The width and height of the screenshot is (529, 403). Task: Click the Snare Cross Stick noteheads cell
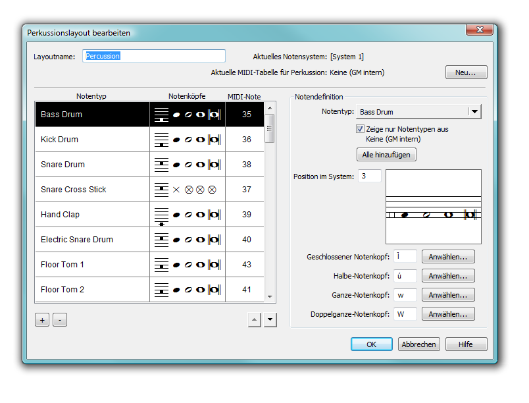[188, 190]
